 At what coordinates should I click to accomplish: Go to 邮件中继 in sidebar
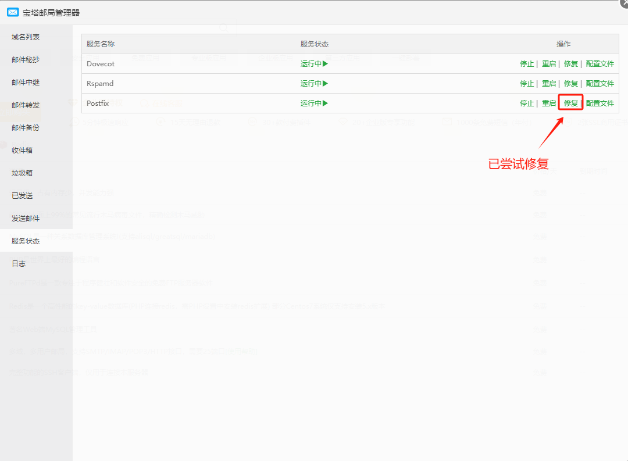26,83
